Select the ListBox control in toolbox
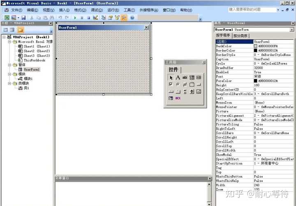The height and width of the screenshot is (206, 296). (x=199, y=78)
